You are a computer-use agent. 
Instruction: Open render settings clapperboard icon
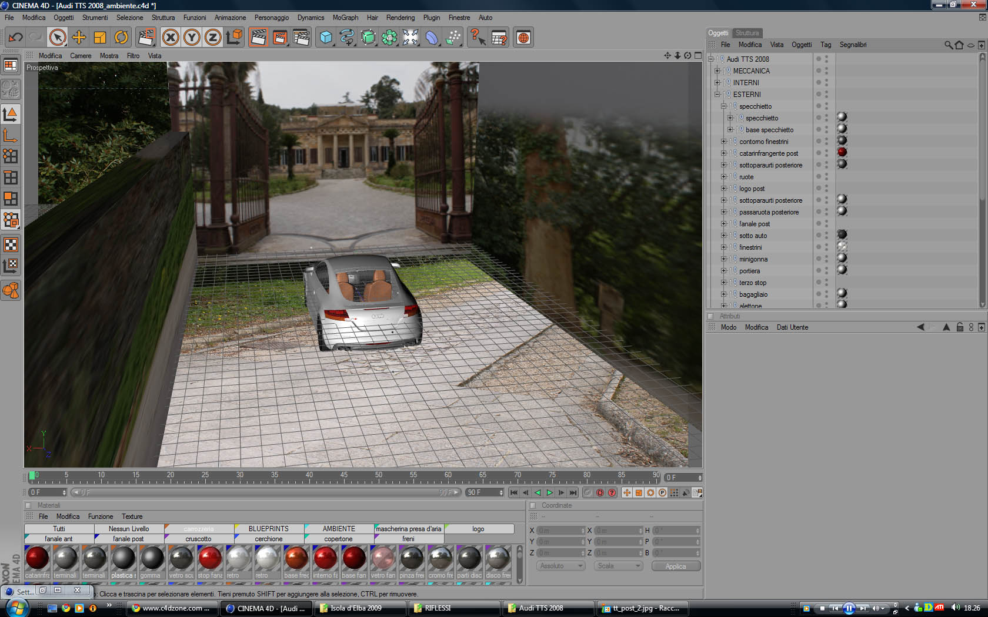[x=301, y=38]
